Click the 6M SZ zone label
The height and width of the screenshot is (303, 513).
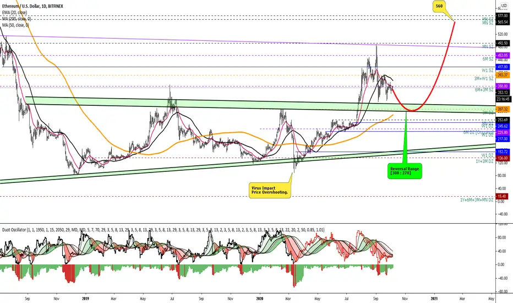(x=488, y=59)
